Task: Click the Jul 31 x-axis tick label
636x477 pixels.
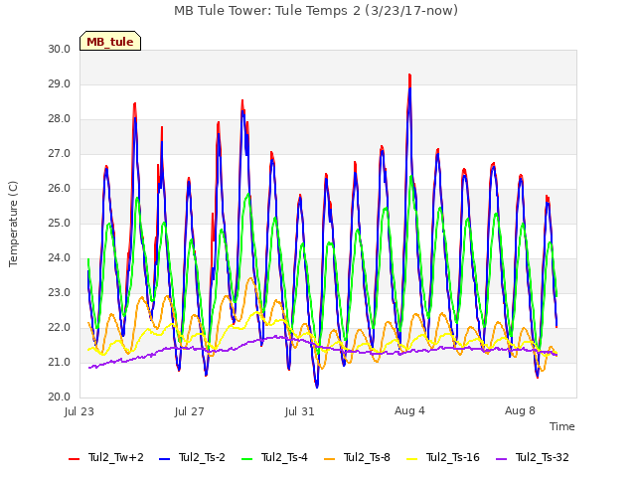Action: pos(300,411)
